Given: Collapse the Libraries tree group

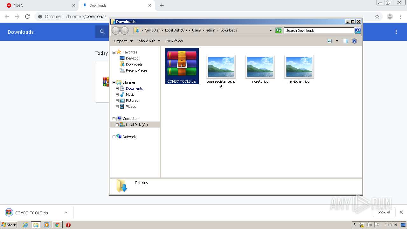Looking at the screenshot, I should coord(114,82).
